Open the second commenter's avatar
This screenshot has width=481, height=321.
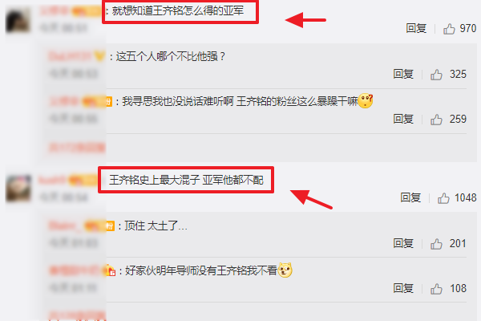click(x=18, y=189)
